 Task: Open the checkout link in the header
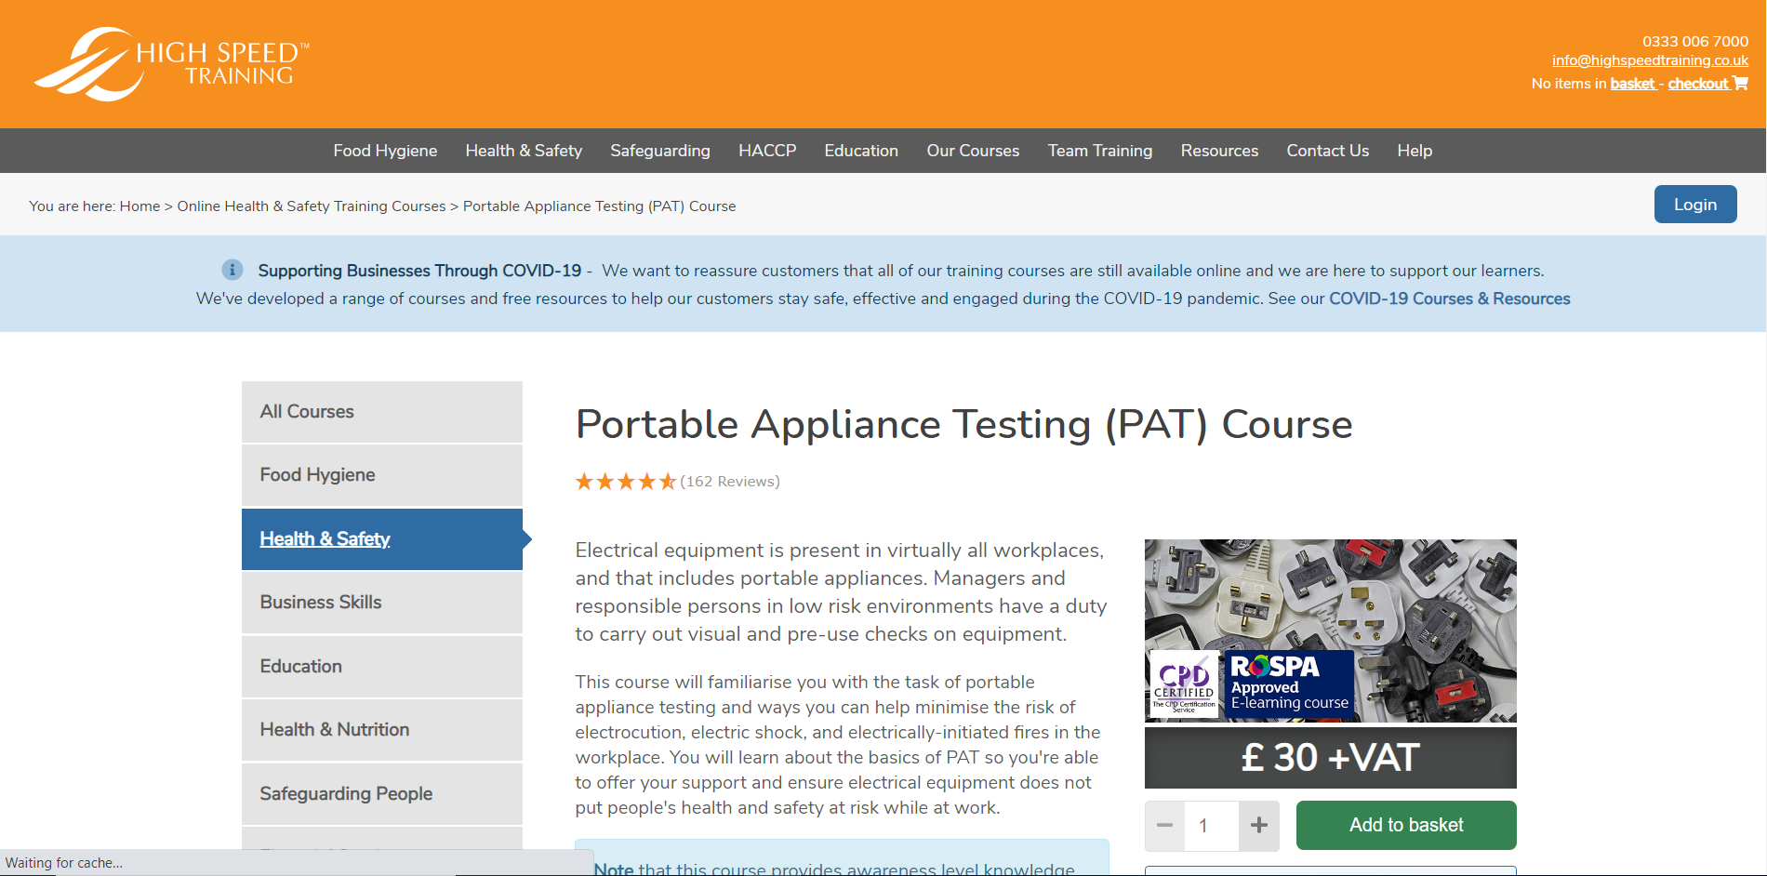click(x=1697, y=84)
